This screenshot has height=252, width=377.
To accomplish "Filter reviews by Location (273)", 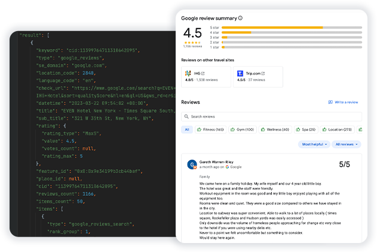I will [337, 130].
